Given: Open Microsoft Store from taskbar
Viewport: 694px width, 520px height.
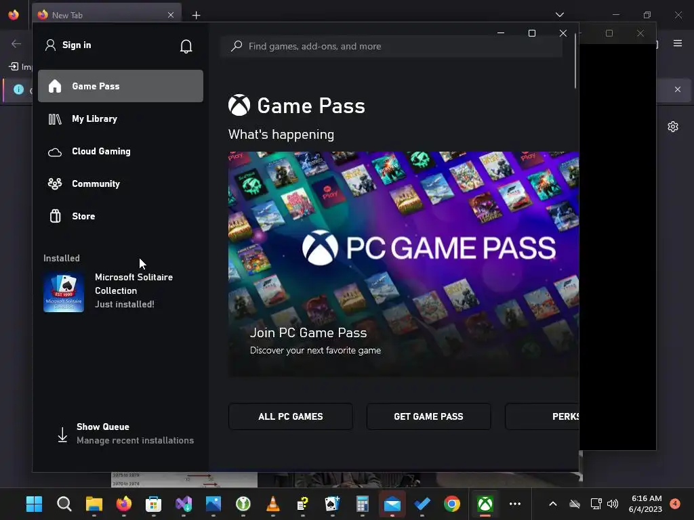Looking at the screenshot, I should coord(154,504).
